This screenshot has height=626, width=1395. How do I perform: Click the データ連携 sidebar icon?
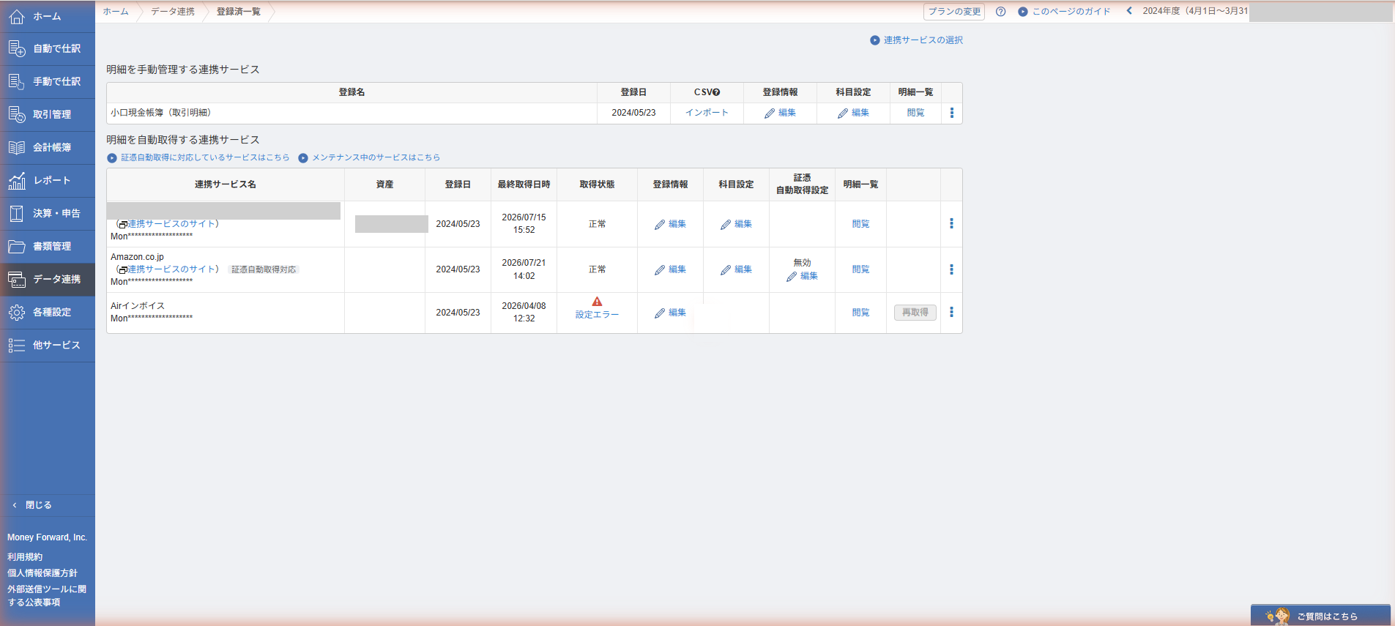point(17,280)
